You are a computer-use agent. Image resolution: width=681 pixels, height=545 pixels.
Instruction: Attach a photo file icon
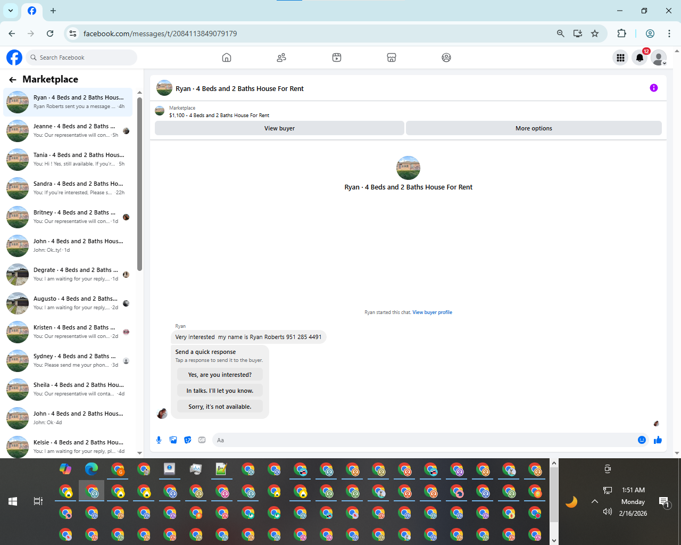tap(173, 440)
